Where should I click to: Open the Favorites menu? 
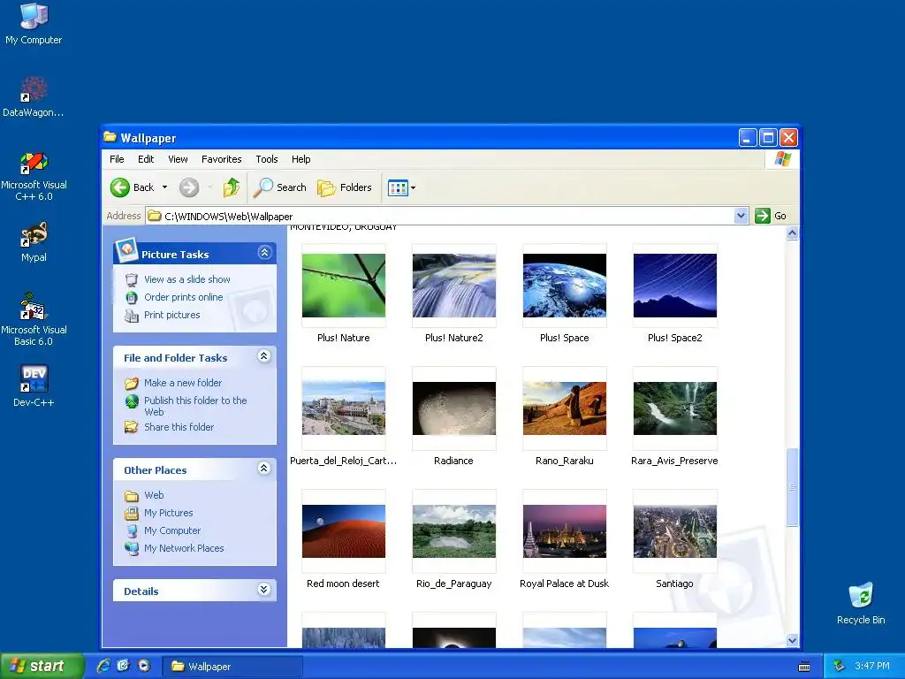[221, 159]
